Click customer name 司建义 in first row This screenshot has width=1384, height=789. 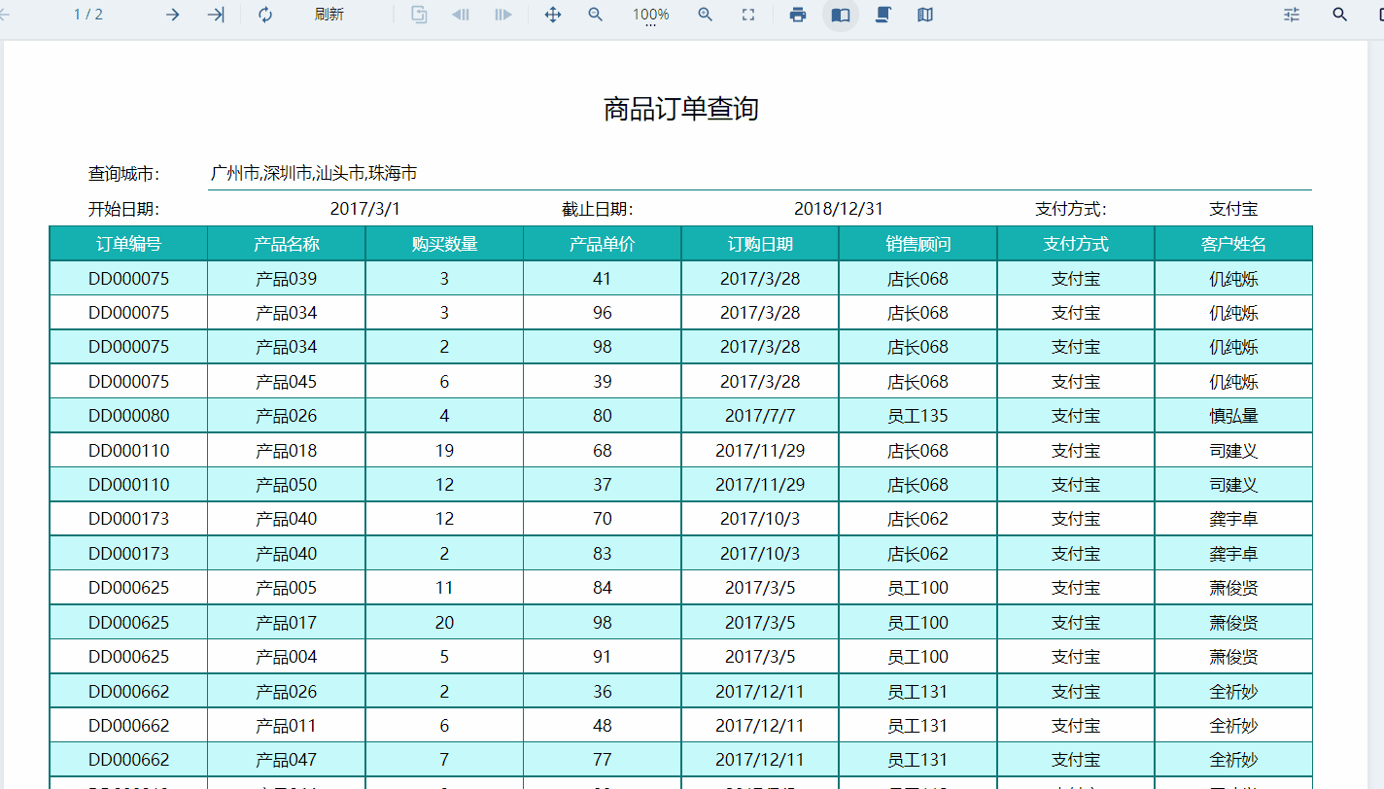pos(1233,451)
